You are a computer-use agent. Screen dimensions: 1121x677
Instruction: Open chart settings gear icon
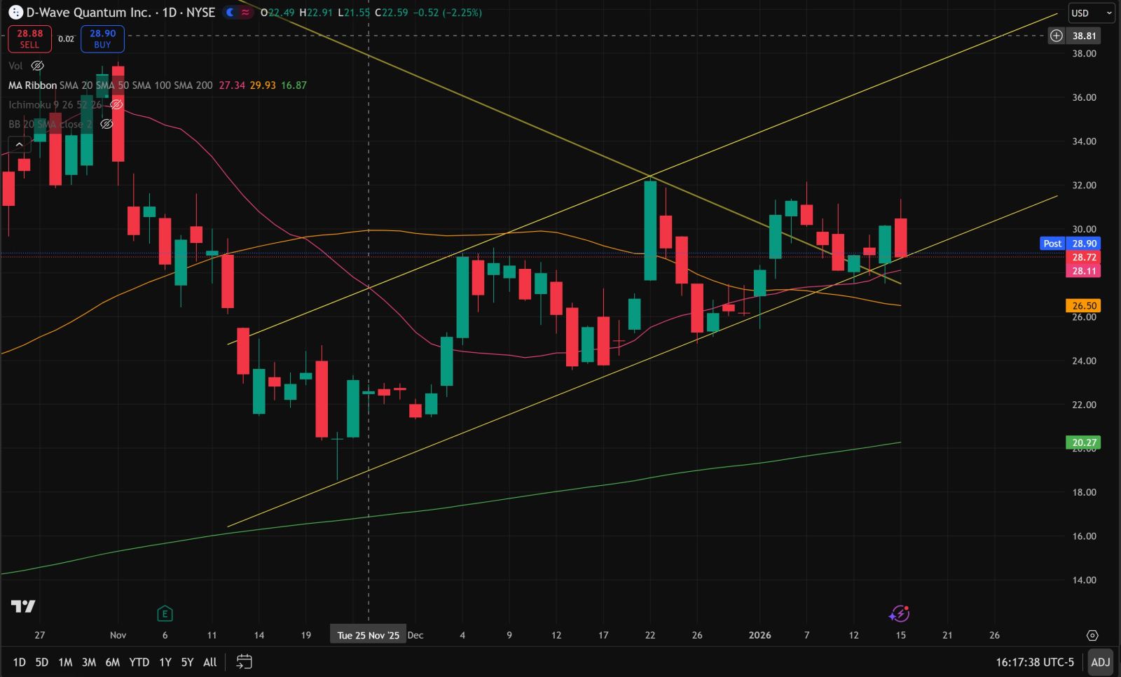click(1092, 635)
